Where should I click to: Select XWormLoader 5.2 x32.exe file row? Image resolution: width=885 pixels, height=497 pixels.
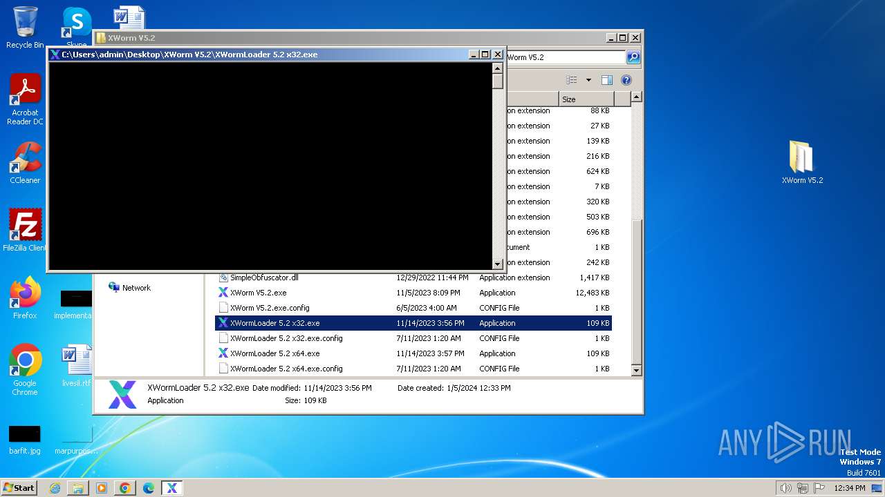(x=413, y=323)
